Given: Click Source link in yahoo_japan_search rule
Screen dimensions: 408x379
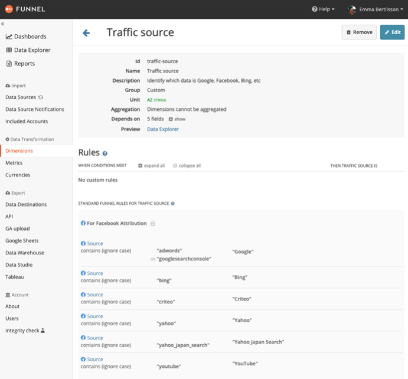Looking at the screenshot, I should click(x=95, y=338).
